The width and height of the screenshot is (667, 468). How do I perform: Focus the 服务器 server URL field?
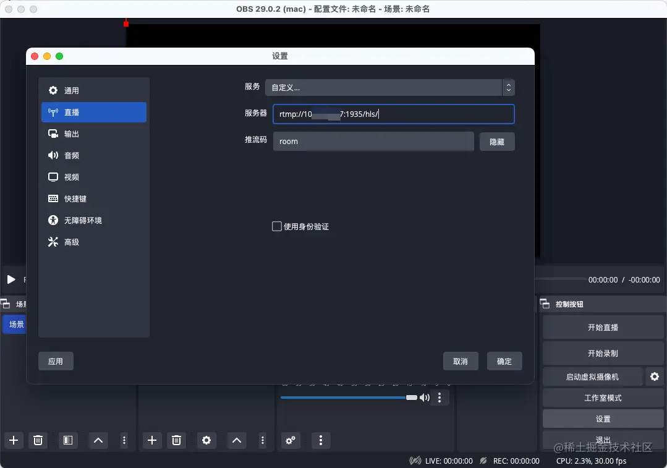394,114
